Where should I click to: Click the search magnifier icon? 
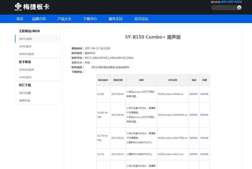(239, 8)
